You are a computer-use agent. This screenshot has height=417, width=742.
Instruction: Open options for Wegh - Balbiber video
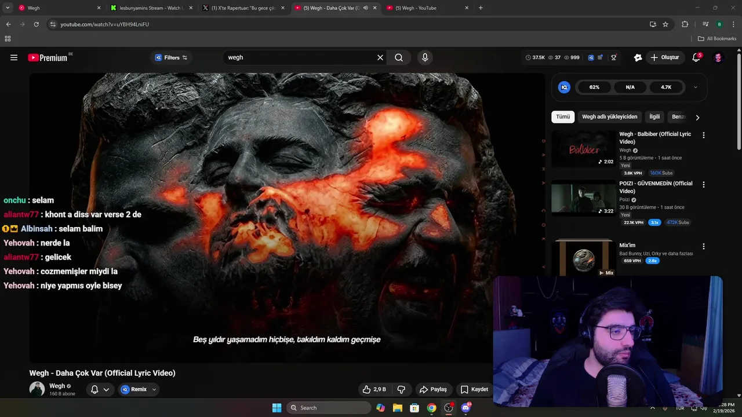pyautogui.click(x=704, y=135)
